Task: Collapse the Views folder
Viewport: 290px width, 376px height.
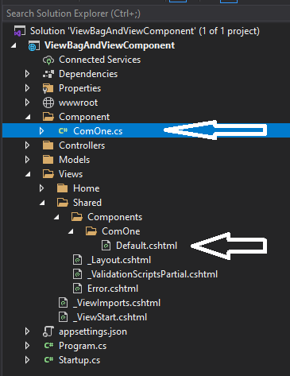Action: click(28, 174)
